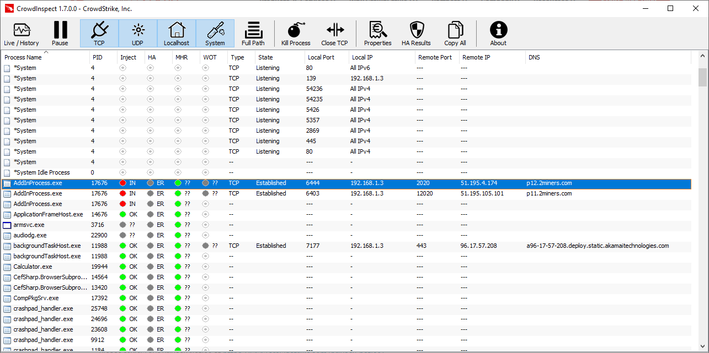Open process Properties

point(378,34)
